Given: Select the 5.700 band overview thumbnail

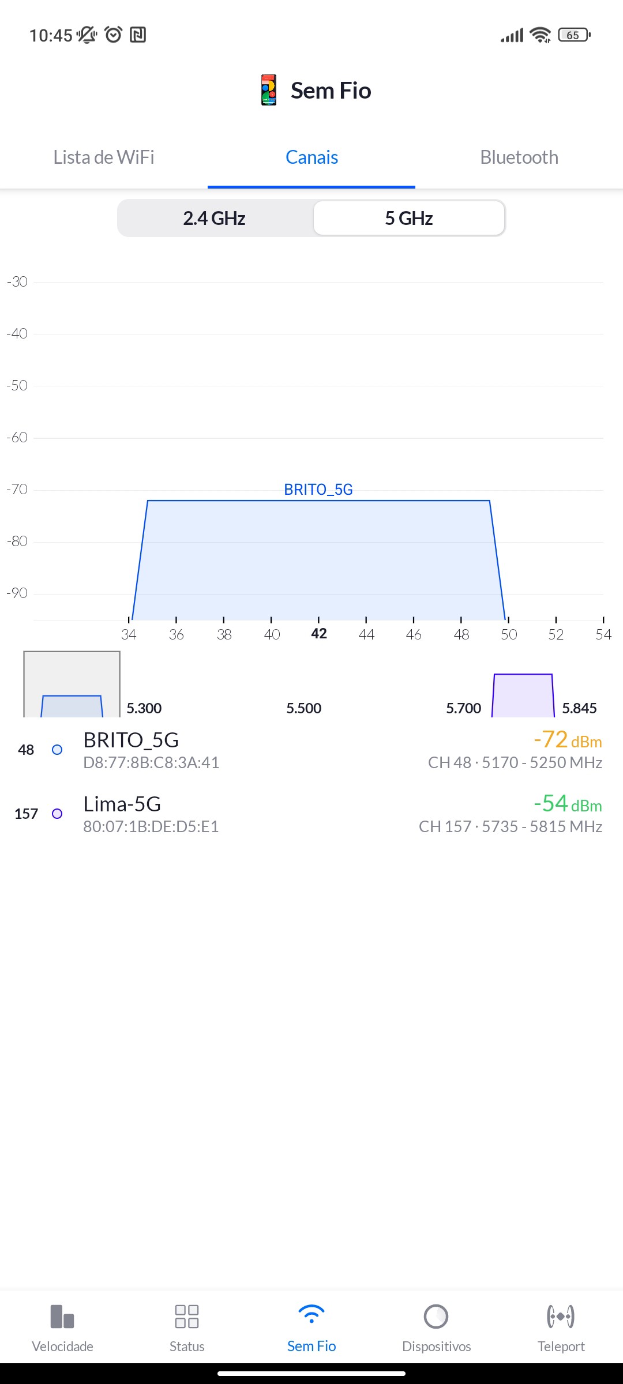Looking at the screenshot, I should [523, 695].
